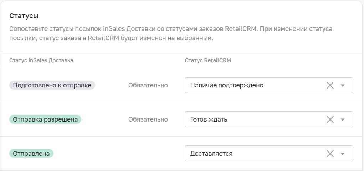Clear the Наличие подтверждено selection with X
Viewport: 364px width, 171px height.
tap(330, 85)
